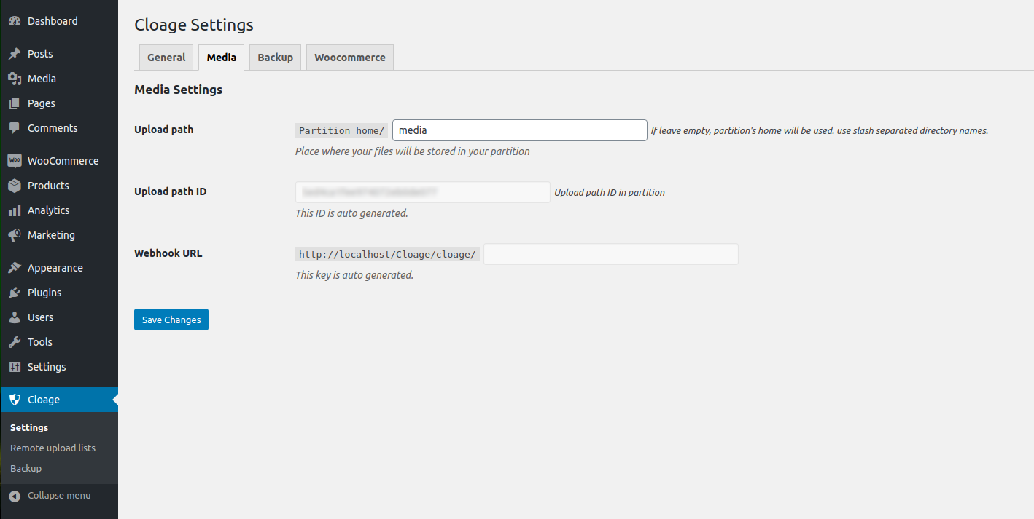Click the 'Upload path' field label
The height and width of the screenshot is (519, 1034).
pos(164,130)
